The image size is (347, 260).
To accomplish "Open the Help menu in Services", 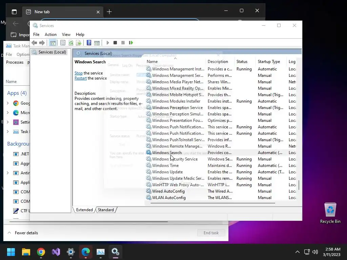I will click(80, 35).
